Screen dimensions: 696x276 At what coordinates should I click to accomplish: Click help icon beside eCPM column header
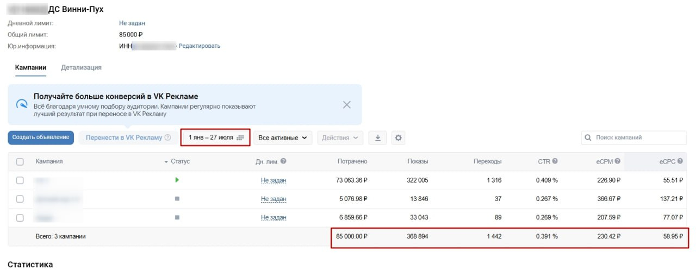click(x=618, y=161)
